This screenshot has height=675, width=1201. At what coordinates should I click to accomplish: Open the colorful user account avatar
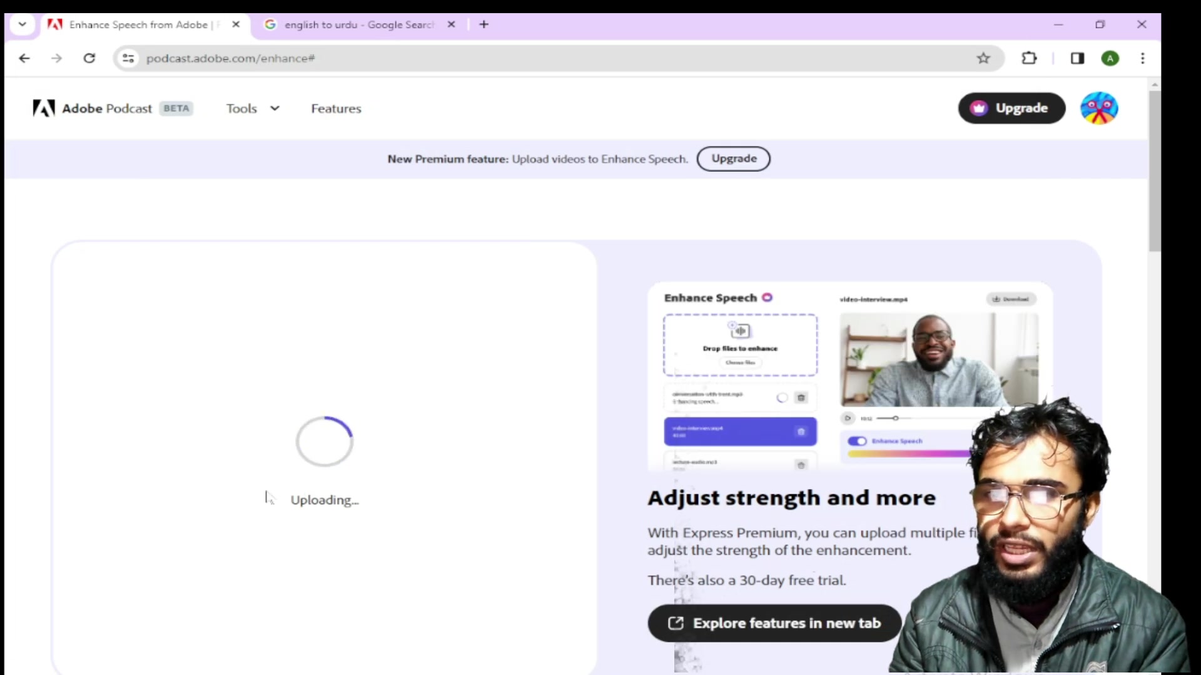(x=1099, y=108)
